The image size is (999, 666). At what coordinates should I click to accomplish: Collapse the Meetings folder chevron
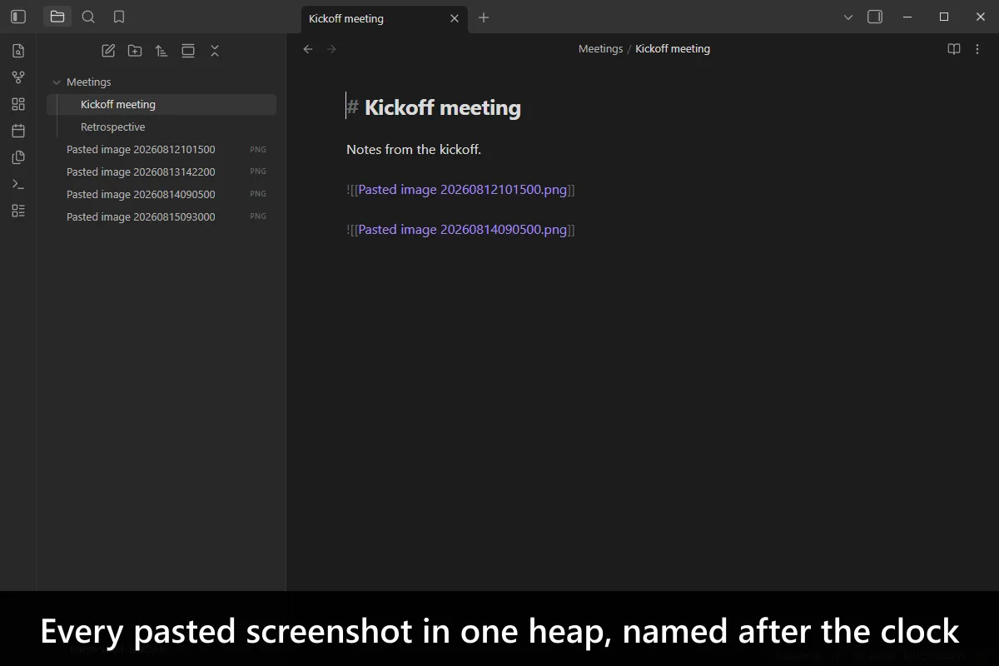click(x=57, y=82)
